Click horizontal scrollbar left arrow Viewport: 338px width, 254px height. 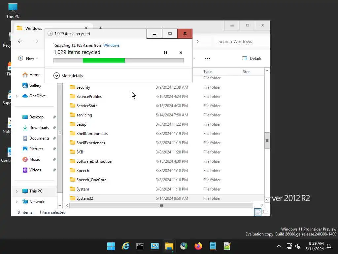[67, 206]
